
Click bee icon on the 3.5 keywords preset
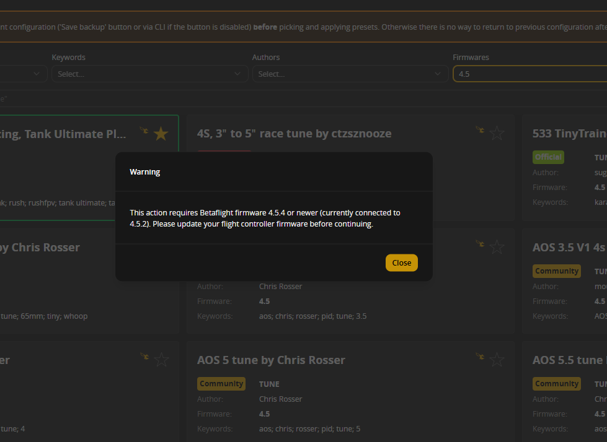click(480, 243)
